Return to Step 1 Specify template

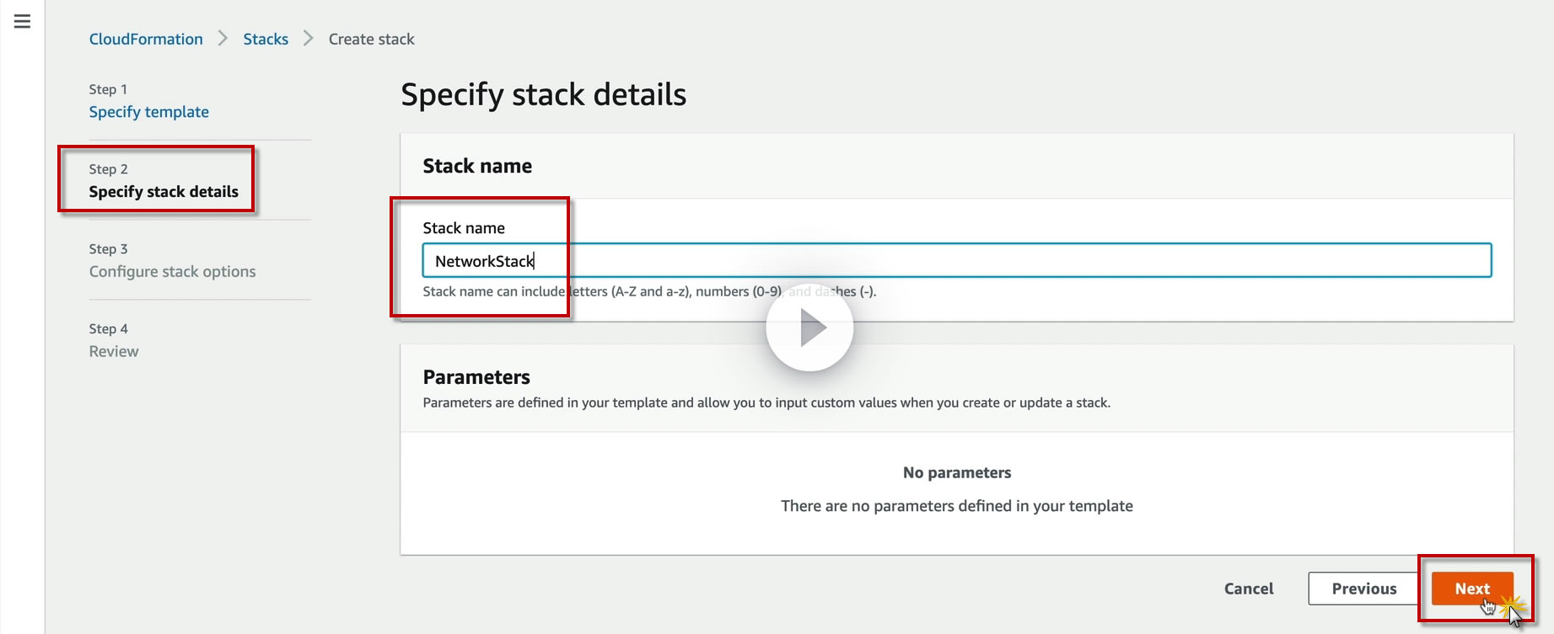[148, 112]
